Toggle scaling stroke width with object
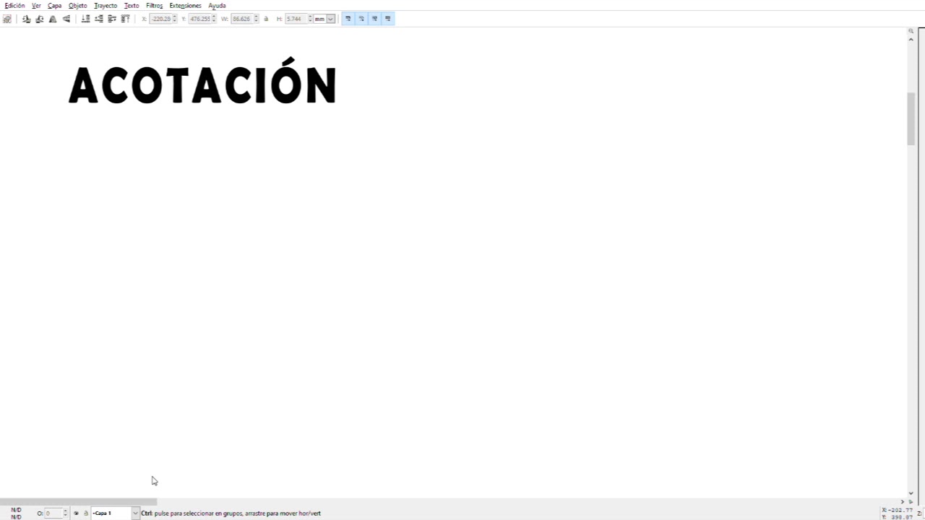Viewport: 925px width, 520px height. [348, 19]
